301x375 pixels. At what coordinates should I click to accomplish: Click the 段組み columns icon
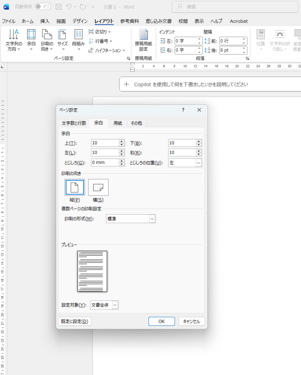pyautogui.click(x=78, y=35)
